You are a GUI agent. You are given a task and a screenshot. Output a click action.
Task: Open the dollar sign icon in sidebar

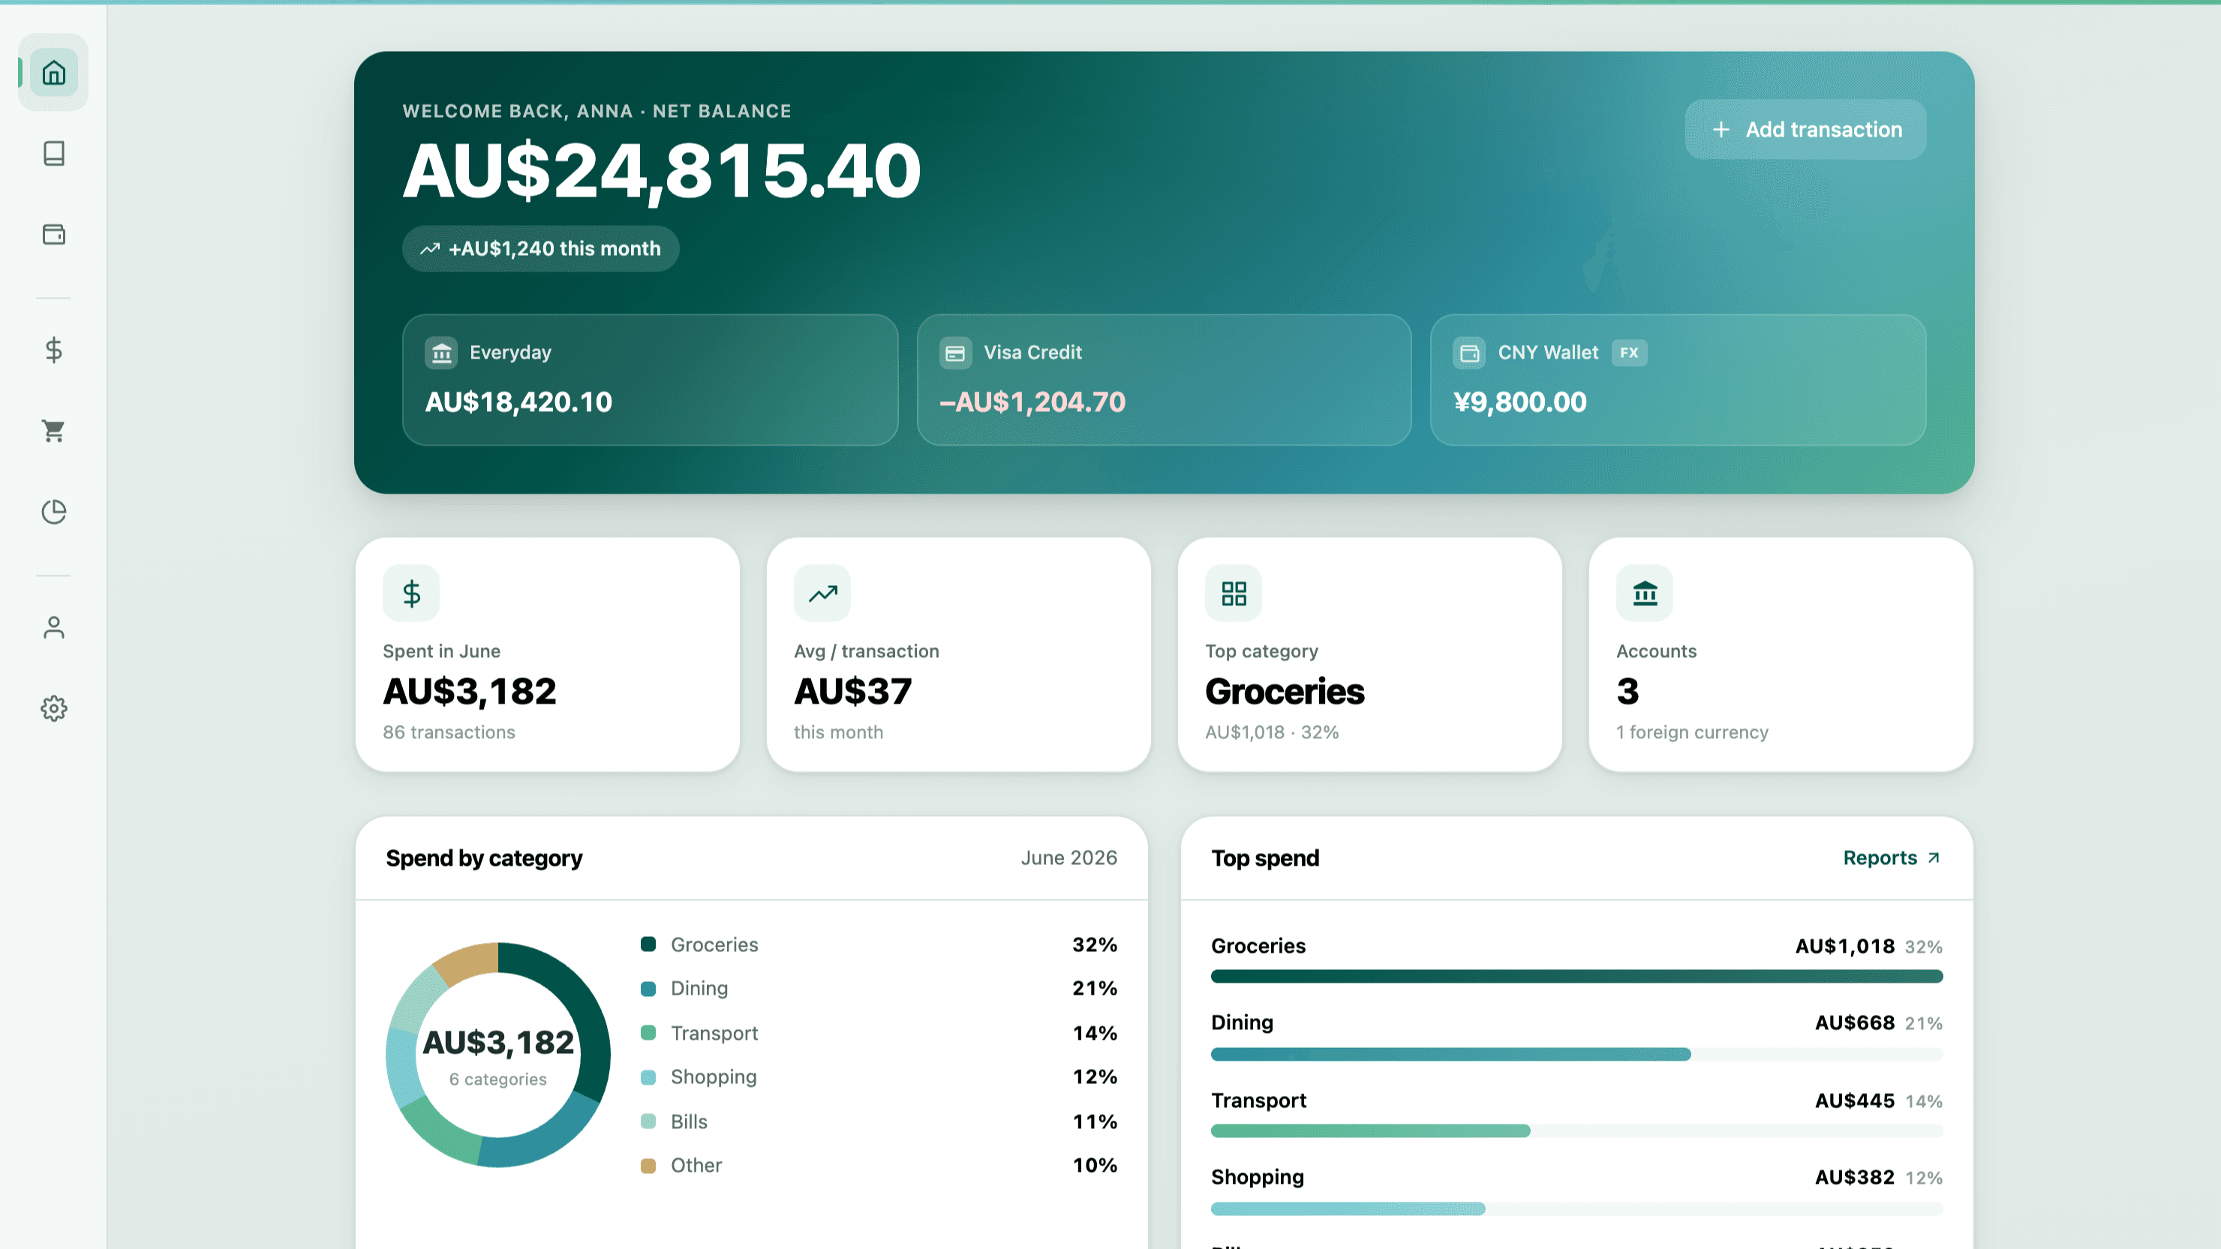click(53, 350)
